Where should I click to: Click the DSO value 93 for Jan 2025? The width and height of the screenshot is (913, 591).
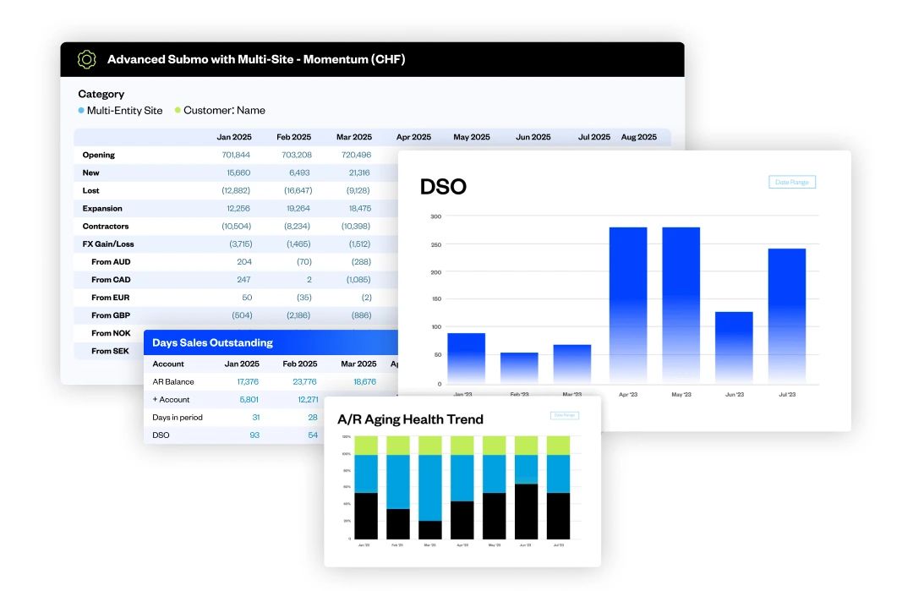[254, 435]
